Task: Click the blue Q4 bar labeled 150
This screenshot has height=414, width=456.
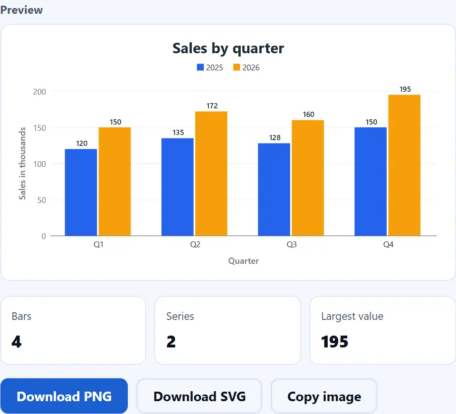Action: 370,182
